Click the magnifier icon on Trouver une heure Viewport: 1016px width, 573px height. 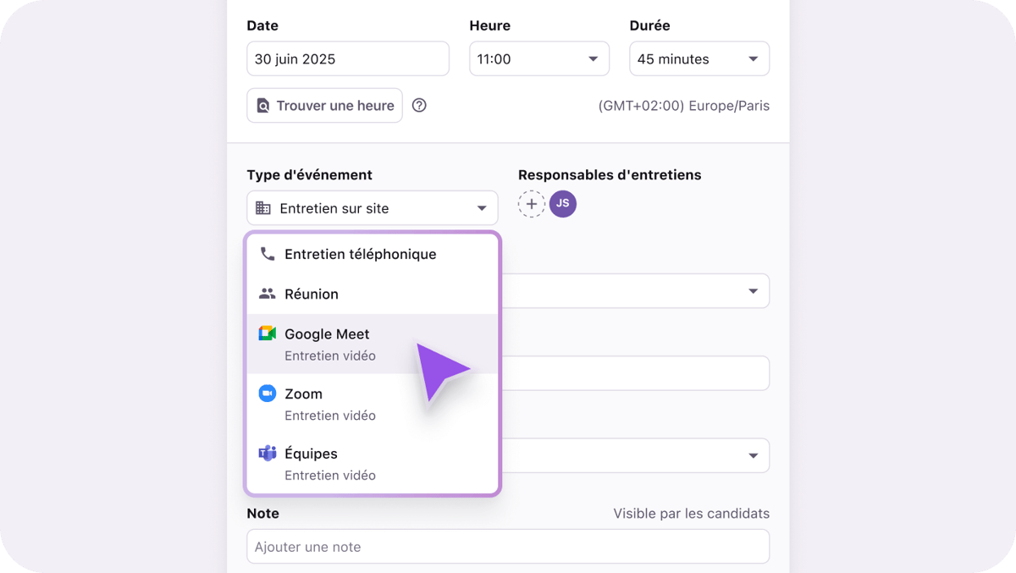[x=262, y=105]
